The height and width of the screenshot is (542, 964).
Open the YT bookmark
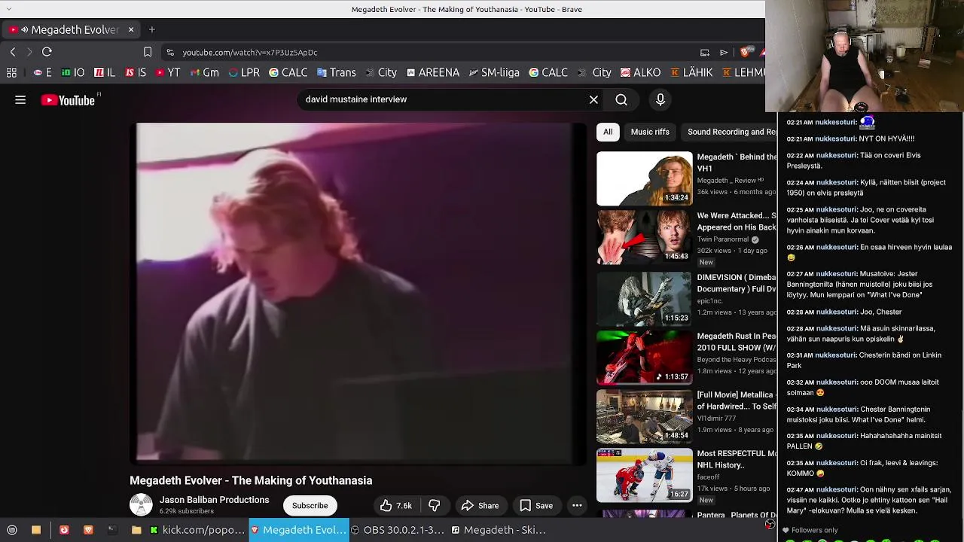[168, 72]
